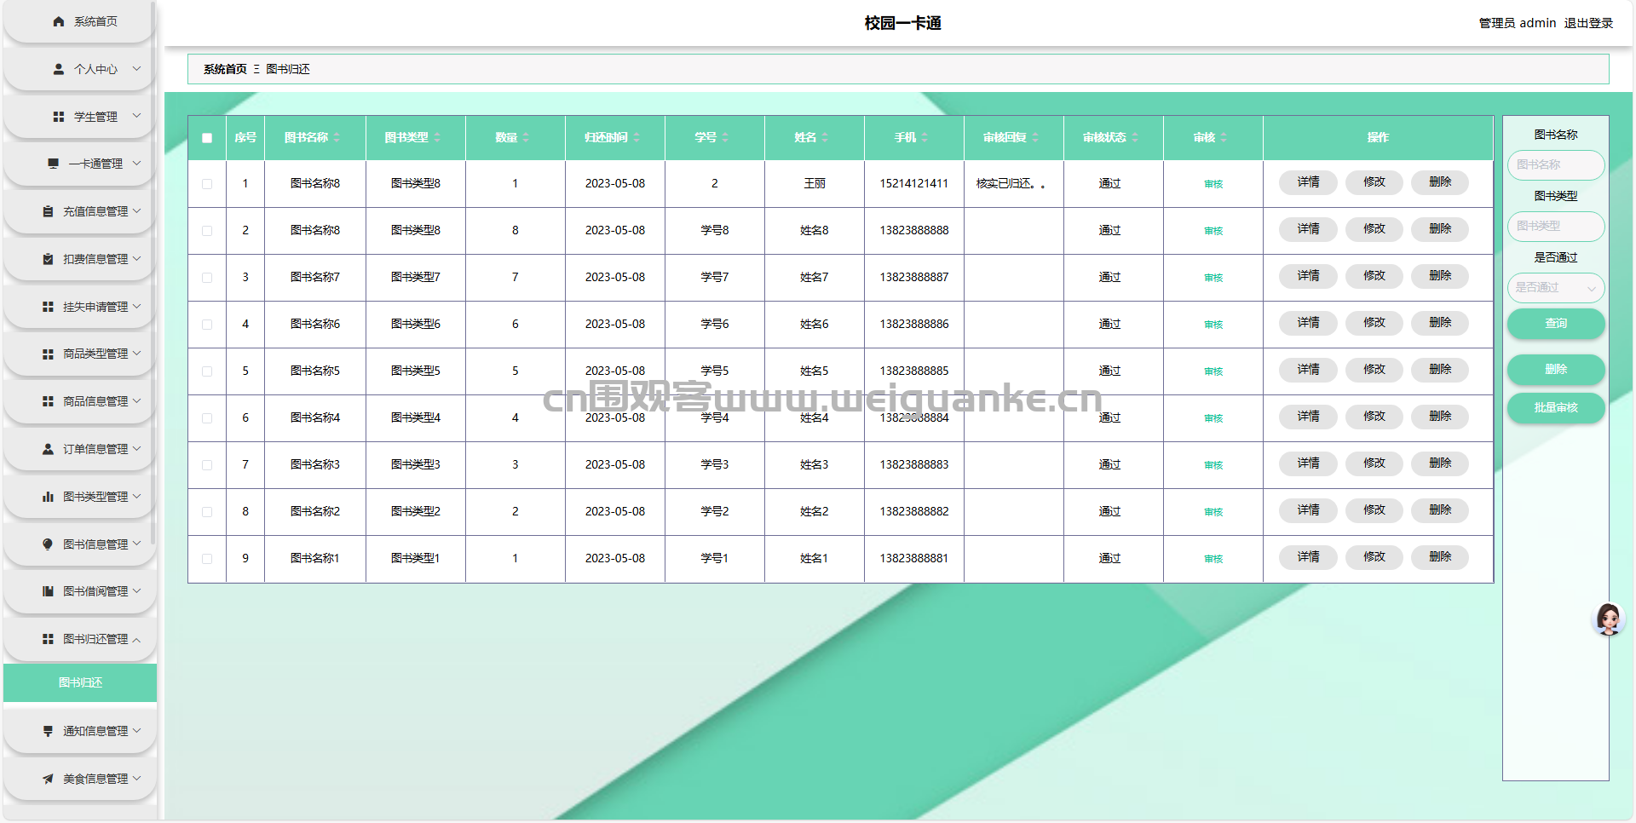This screenshot has width=1636, height=823.
Task: Click the flag icon for 通知信息管理
Action: [x=48, y=731]
